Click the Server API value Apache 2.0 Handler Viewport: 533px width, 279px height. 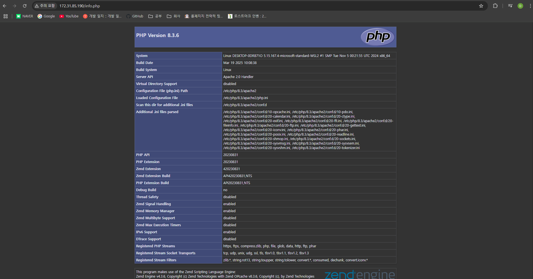coord(238,77)
